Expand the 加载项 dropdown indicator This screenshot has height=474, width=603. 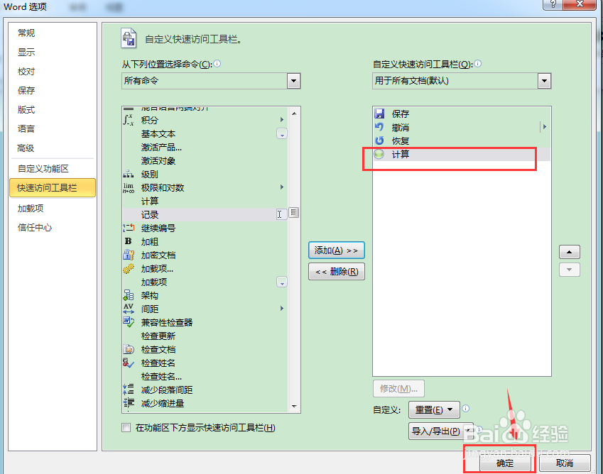282,282
